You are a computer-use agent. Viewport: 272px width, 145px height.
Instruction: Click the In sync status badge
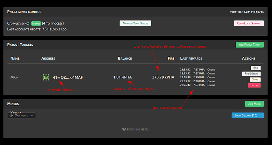[36, 23]
